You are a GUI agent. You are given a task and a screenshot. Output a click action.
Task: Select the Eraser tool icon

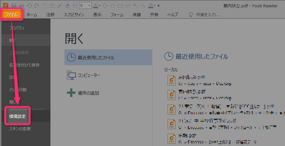coord(67,5)
